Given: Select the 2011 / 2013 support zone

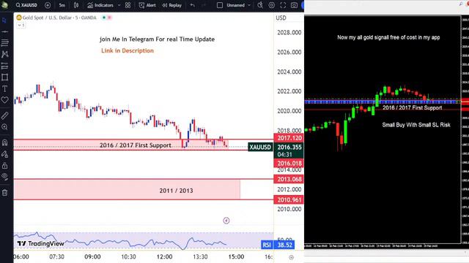Looking at the screenshot, I should [127, 189].
